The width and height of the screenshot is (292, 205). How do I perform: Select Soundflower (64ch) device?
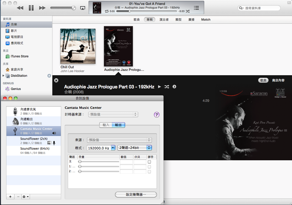coord(34,150)
